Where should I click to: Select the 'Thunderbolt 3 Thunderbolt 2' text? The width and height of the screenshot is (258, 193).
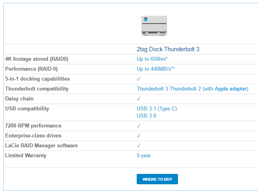pos(169,89)
